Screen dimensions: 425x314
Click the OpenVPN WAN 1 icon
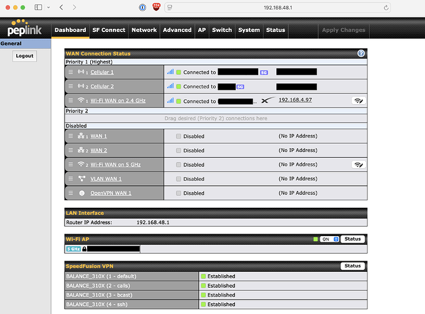[x=82, y=193]
